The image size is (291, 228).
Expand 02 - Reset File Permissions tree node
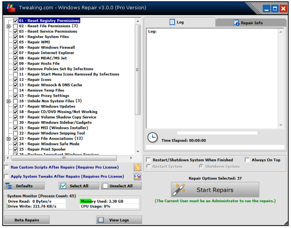tap(9, 26)
